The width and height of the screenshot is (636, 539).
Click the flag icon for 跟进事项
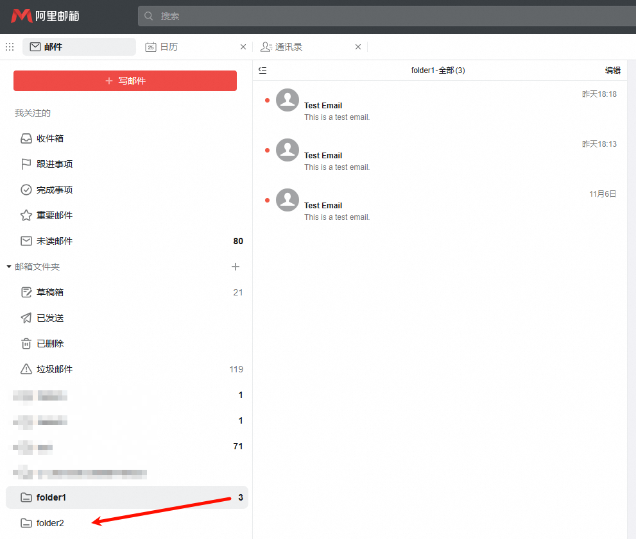[26, 164]
